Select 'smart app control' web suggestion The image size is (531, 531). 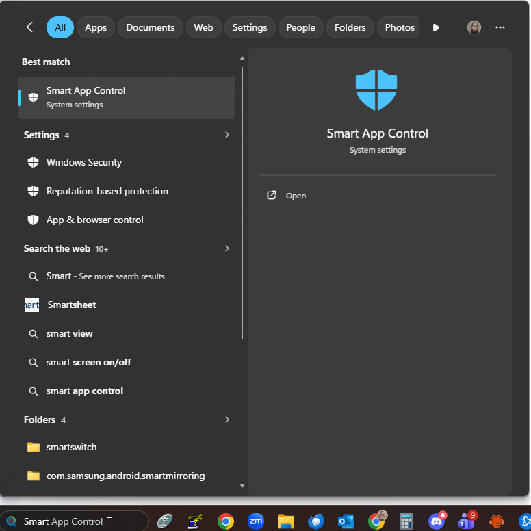pos(127,391)
